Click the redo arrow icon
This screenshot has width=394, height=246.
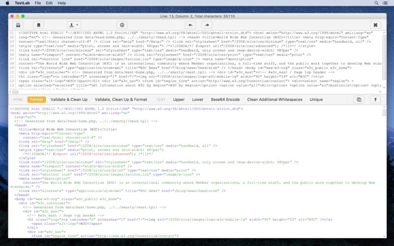click(207, 25)
